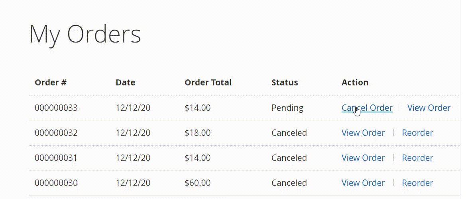Select the Order Total column header
This screenshot has width=474, height=199.
208,83
